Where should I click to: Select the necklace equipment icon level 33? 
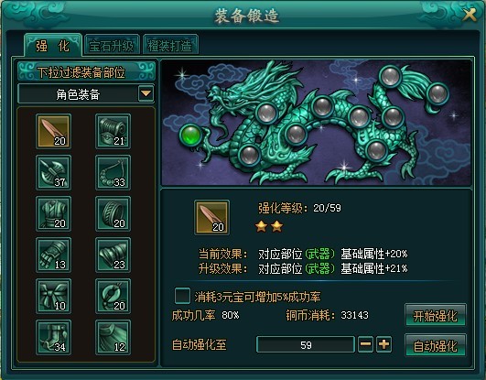113,172
